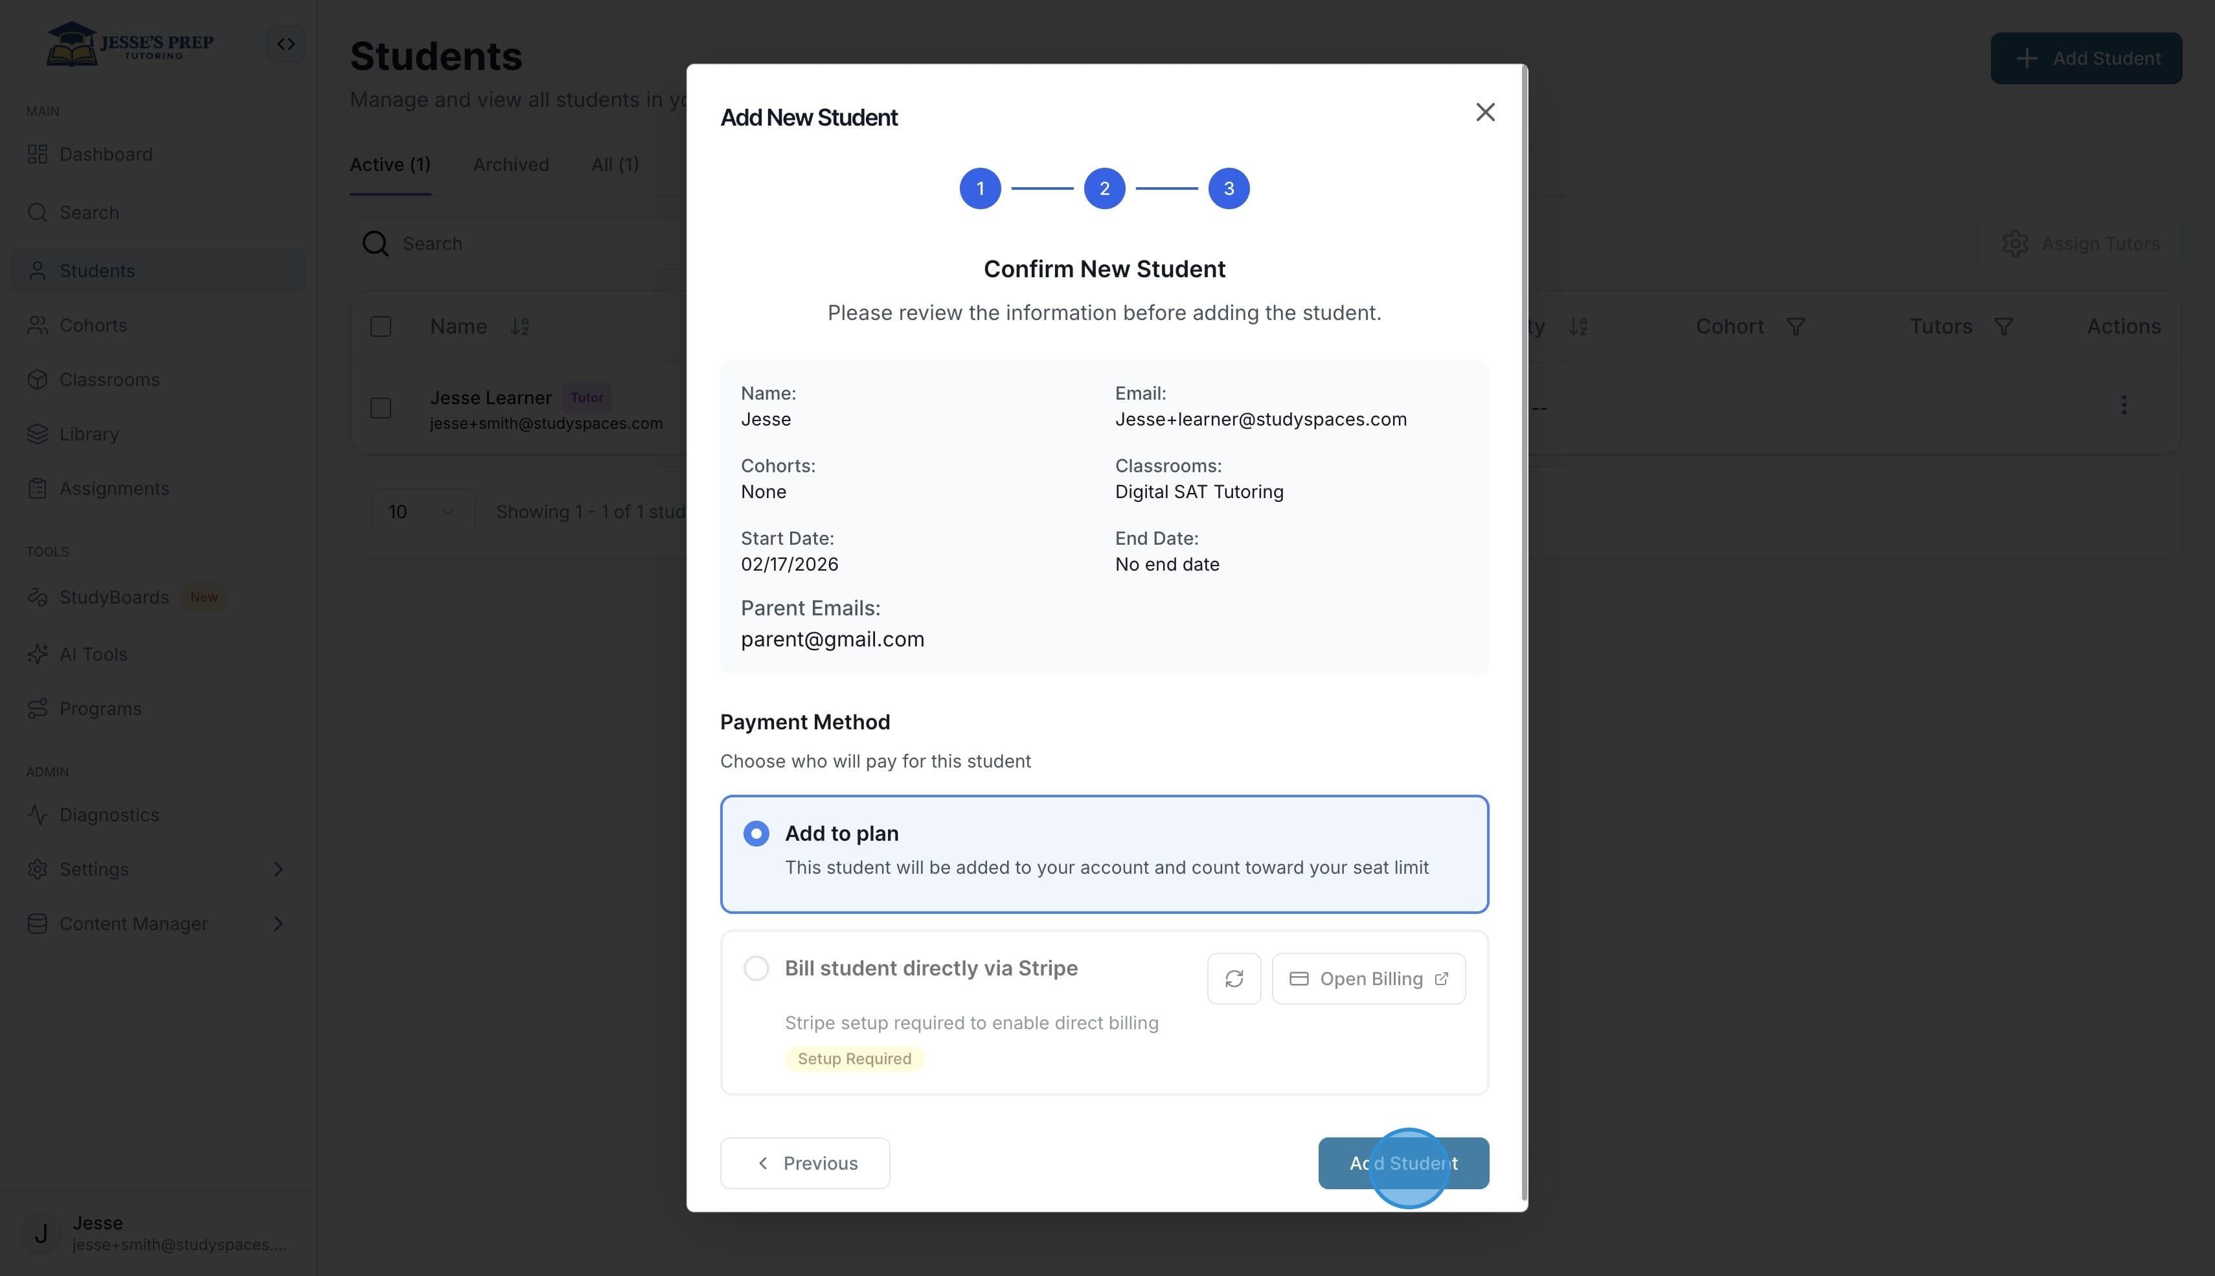The height and width of the screenshot is (1276, 2215).
Task: Go back with the Previous button
Action: [x=805, y=1163]
